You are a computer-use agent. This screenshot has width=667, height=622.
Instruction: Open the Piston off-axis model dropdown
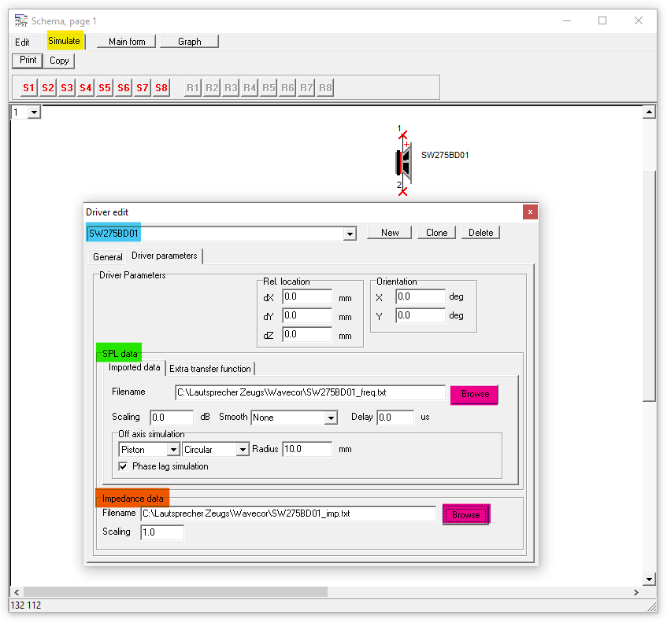pos(173,450)
